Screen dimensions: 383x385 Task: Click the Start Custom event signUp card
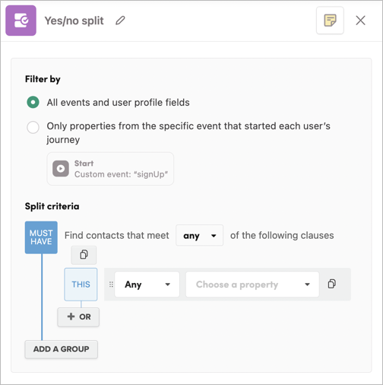point(110,169)
